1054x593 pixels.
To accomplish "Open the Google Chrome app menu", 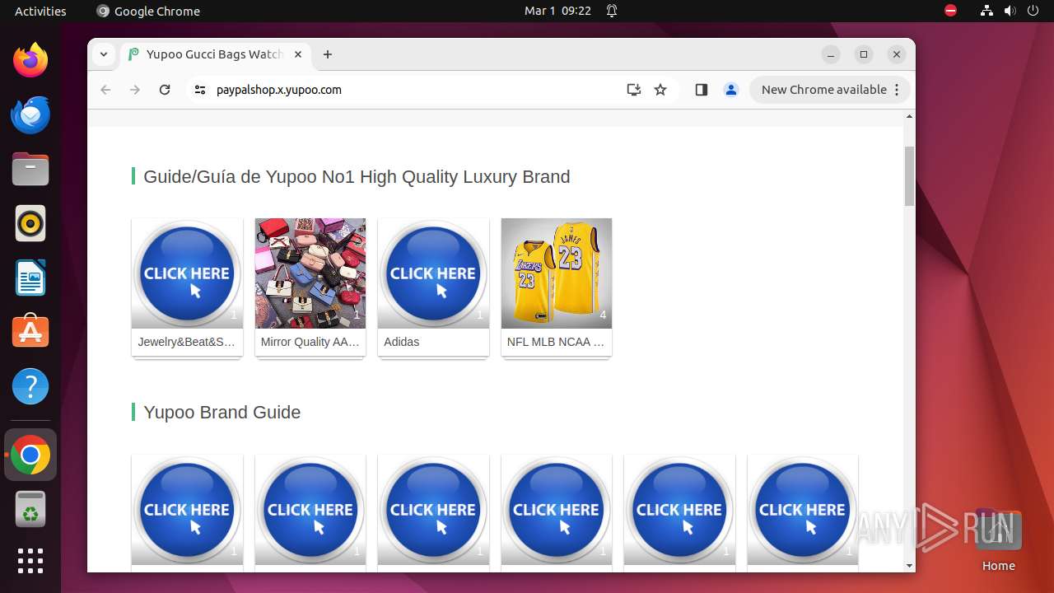I will 148,11.
